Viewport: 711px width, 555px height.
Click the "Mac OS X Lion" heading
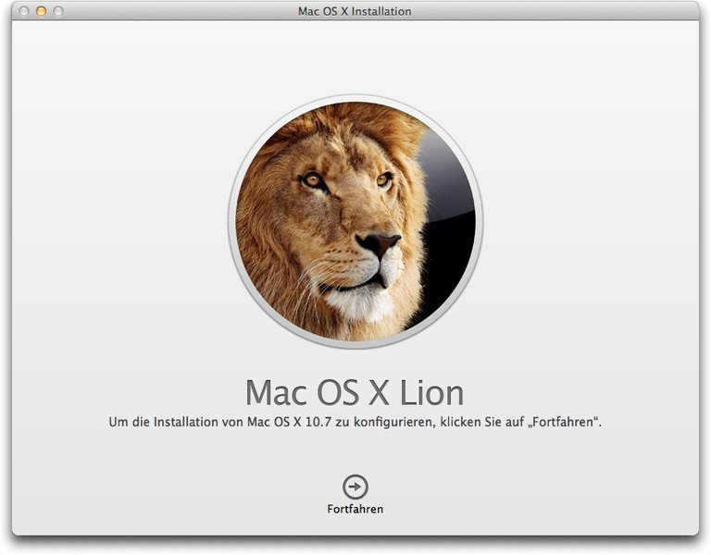pyautogui.click(x=355, y=392)
